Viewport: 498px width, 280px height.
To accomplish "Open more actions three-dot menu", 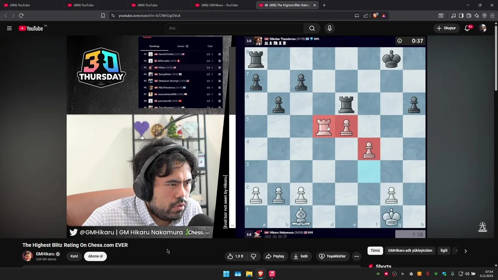I will (x=356, y=256).
